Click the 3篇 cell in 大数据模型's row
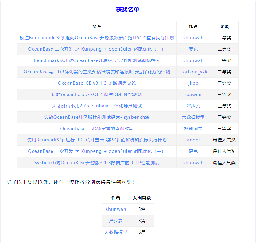 142,232
